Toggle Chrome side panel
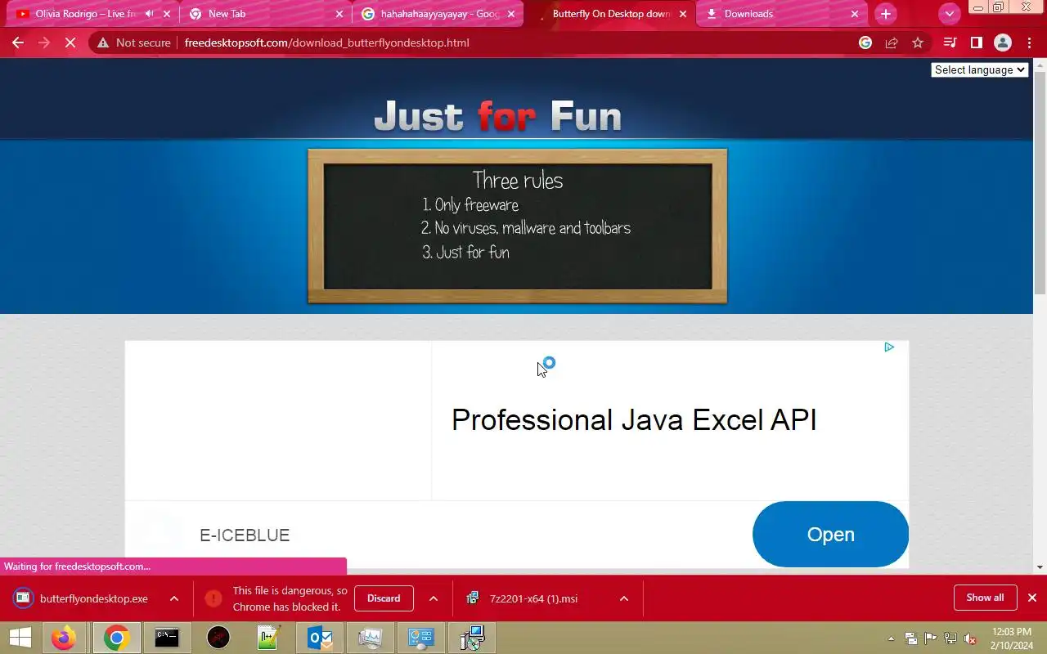Screen dimensions: 1047x654 (x=976, y=43)
